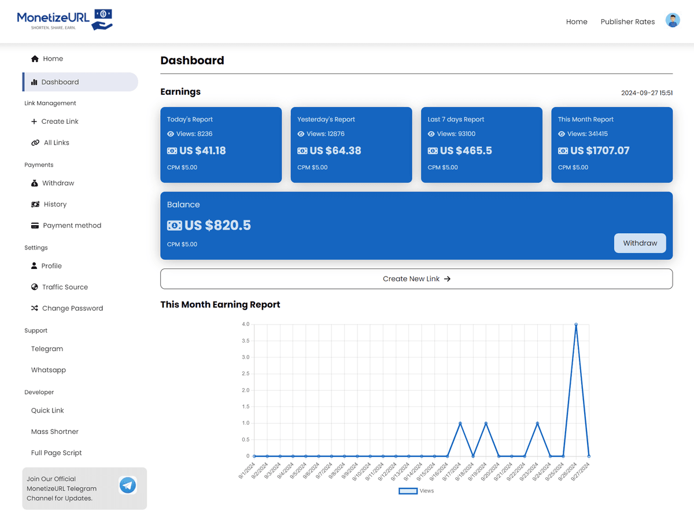Open the Telegram support link

coord(47,348)
